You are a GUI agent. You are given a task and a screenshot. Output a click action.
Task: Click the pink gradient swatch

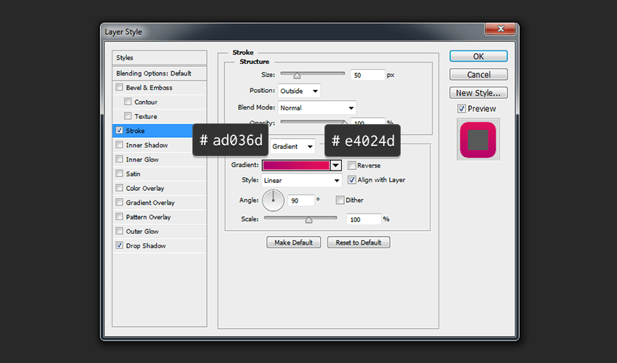296,166
